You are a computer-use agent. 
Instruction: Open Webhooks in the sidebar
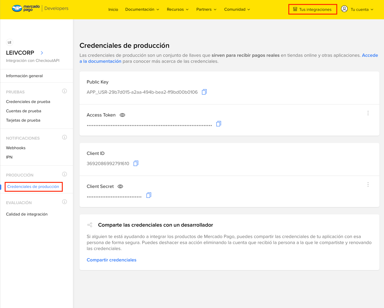16,148
